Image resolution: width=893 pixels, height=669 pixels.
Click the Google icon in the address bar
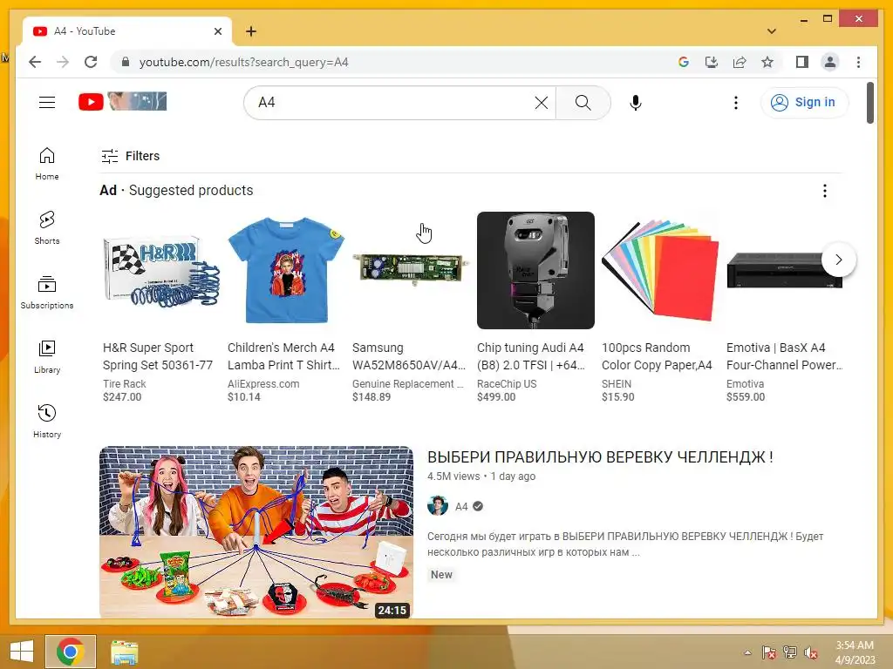[x=684, y=62]
